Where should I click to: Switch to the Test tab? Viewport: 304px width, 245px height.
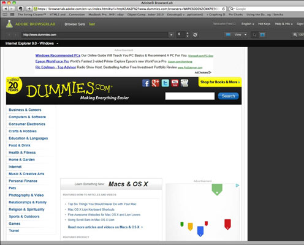91,24
